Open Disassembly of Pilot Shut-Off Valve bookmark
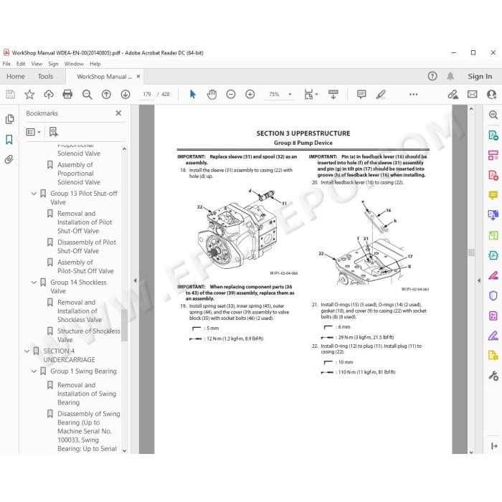Image resolution: width=502 pixels, height=502 pixels. tap(87, 247)
